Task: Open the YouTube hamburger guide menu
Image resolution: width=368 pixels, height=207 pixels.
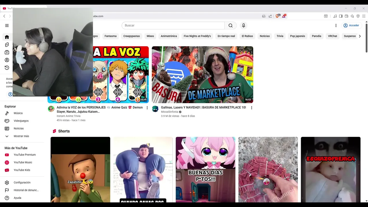Action: (7, 26)
